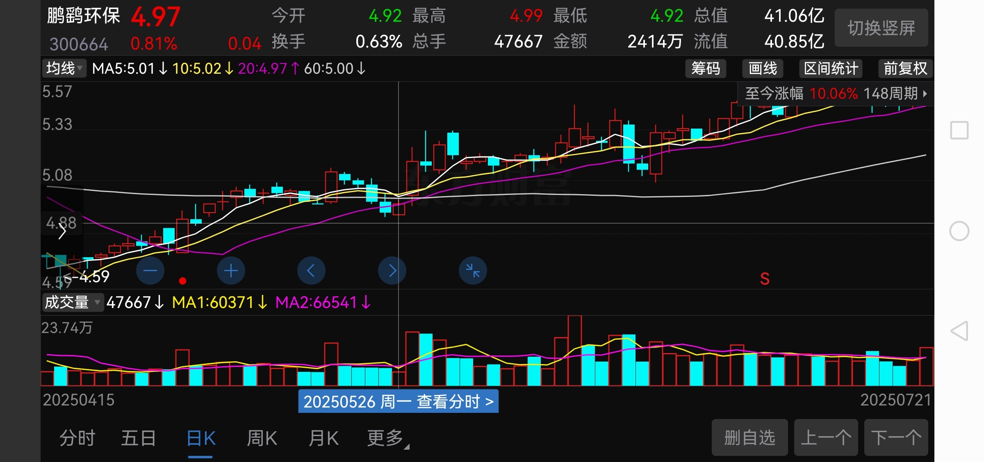Expand the 至今涨幅 148周期 arrow
984x462 pixels.
[925, 94]
